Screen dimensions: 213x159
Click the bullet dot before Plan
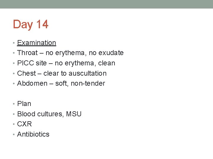pos(14,104)
